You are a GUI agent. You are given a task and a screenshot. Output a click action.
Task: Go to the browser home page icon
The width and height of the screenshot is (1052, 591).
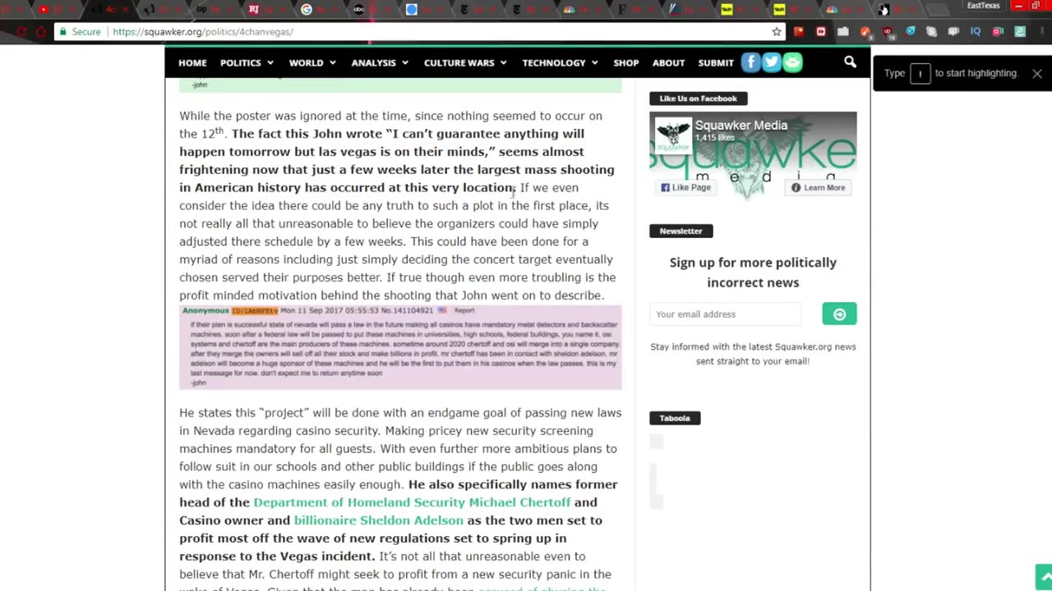click(41, 32)
